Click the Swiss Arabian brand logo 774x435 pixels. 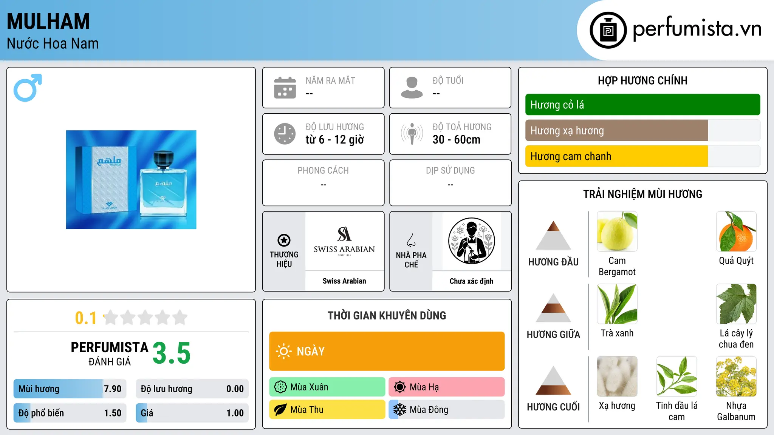pos(344,241)
